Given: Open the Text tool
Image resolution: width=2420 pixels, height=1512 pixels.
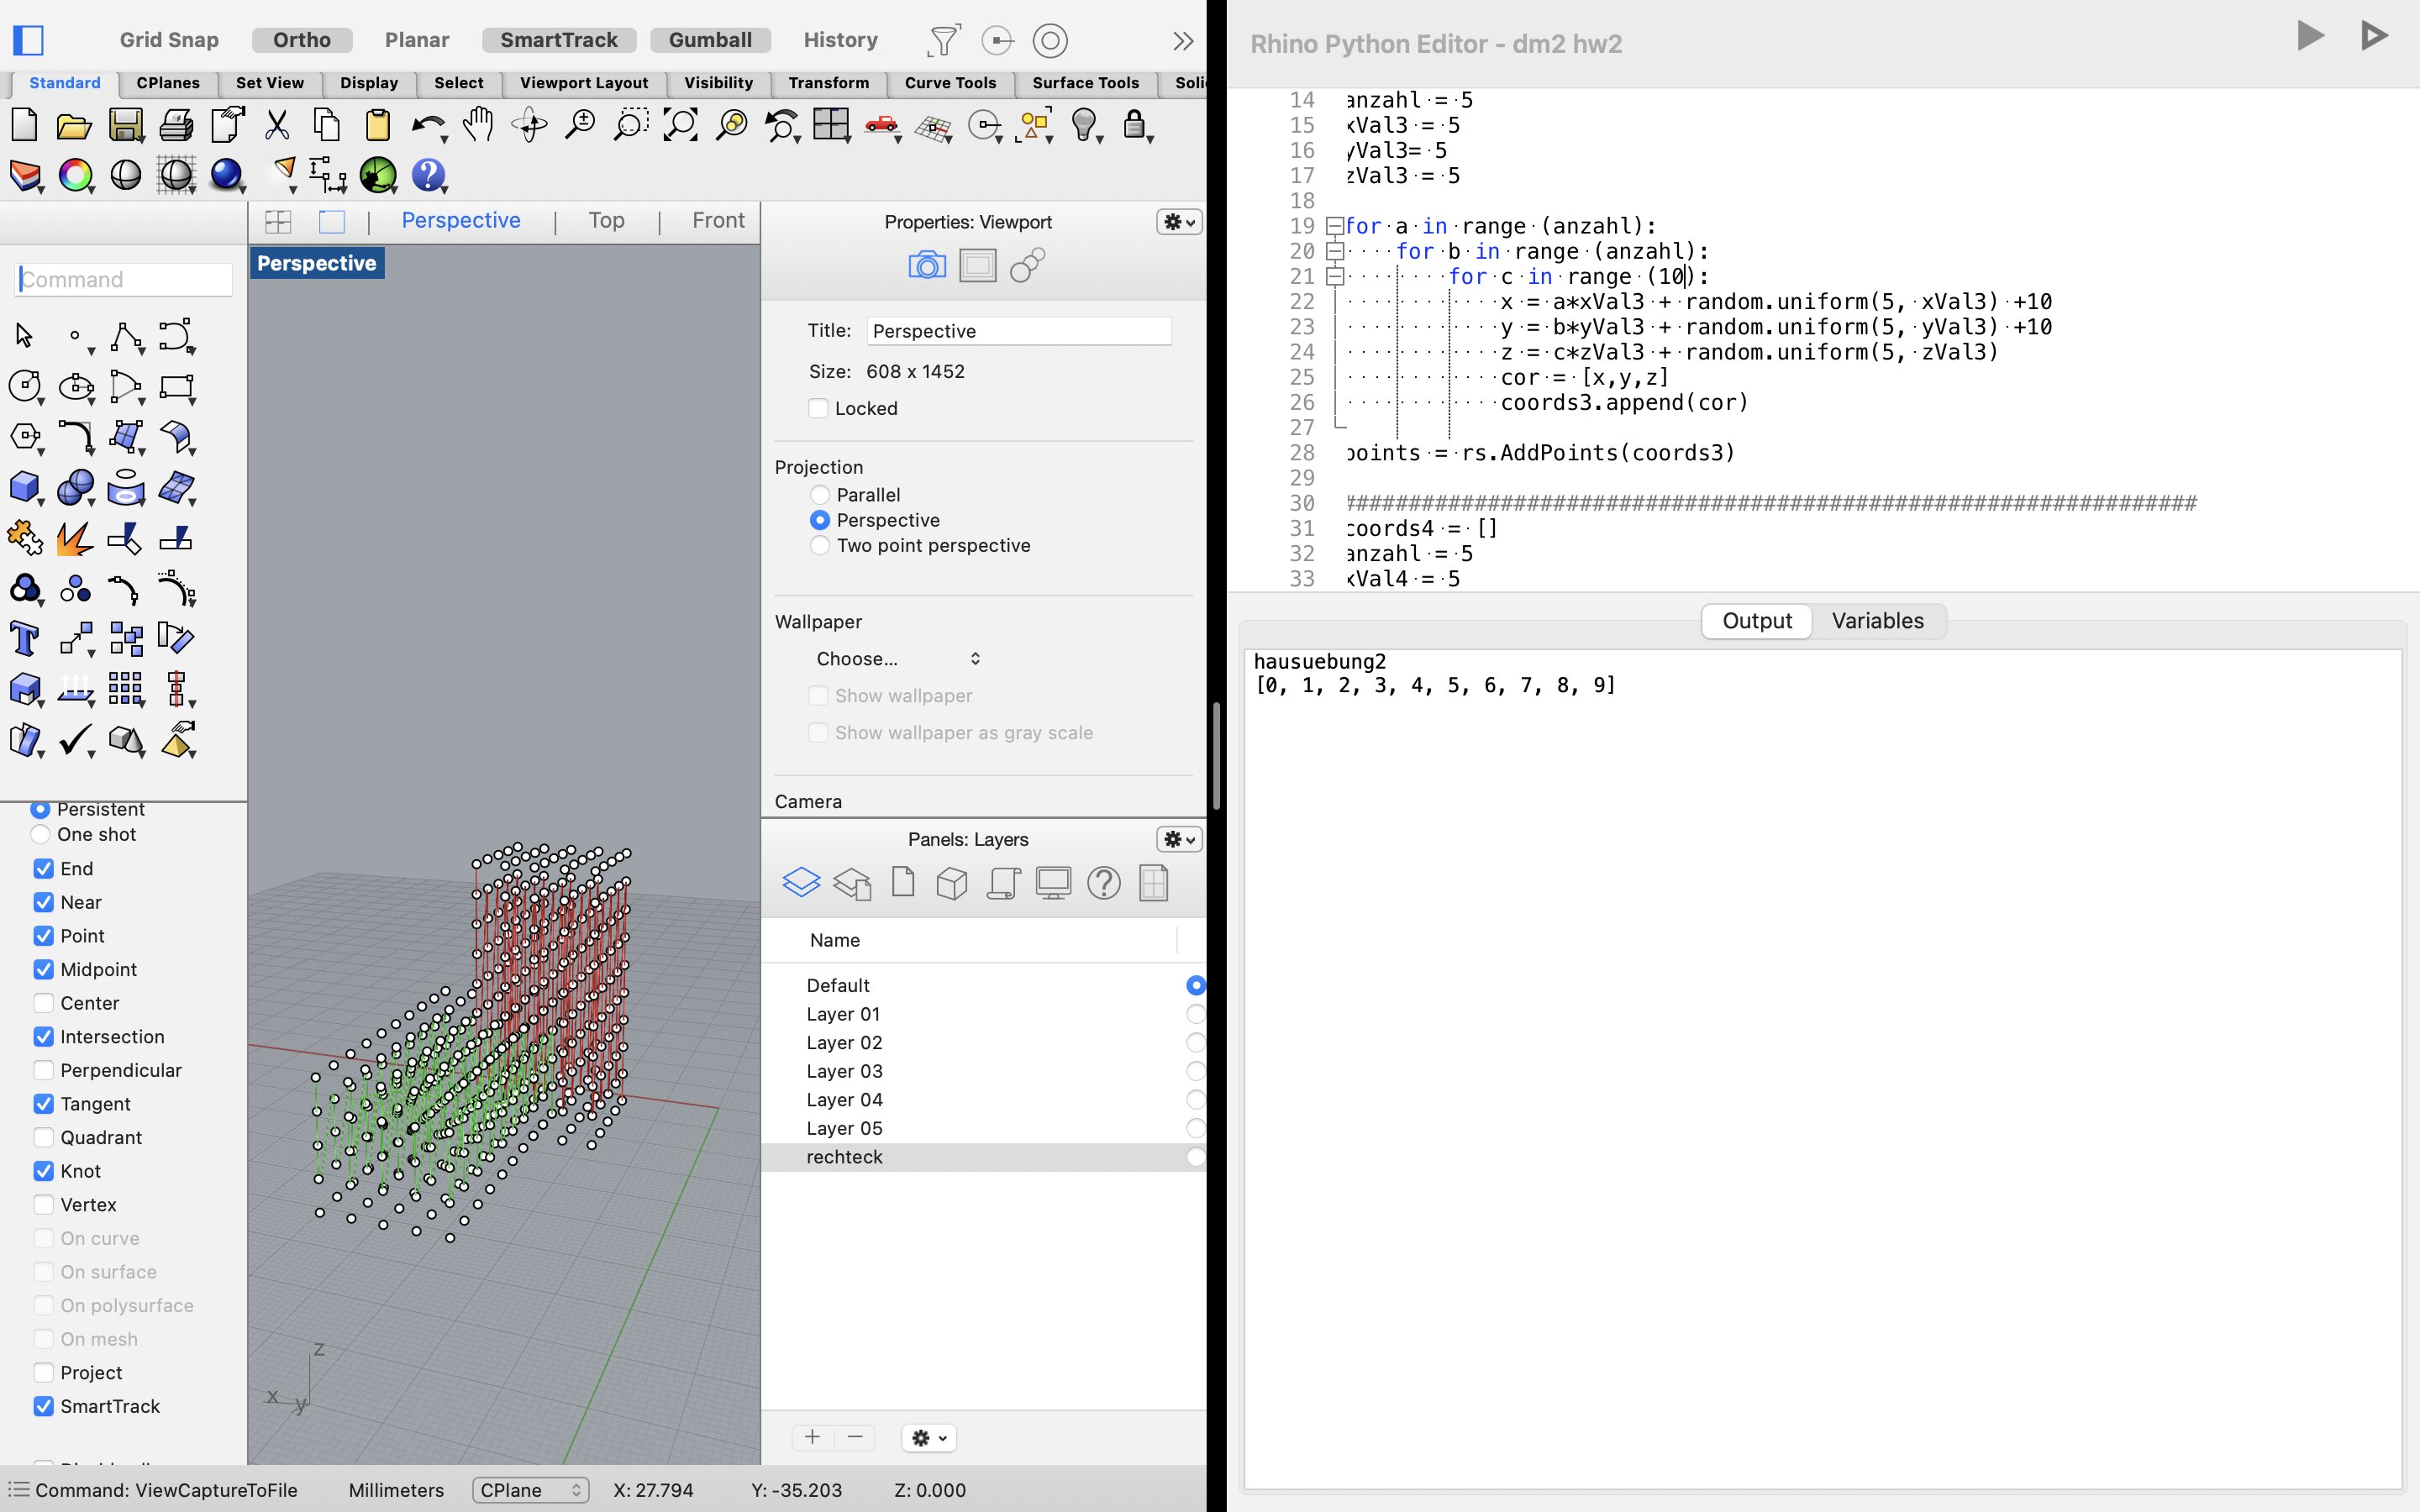Looking at the screenshot, I should tap(24, 638).
